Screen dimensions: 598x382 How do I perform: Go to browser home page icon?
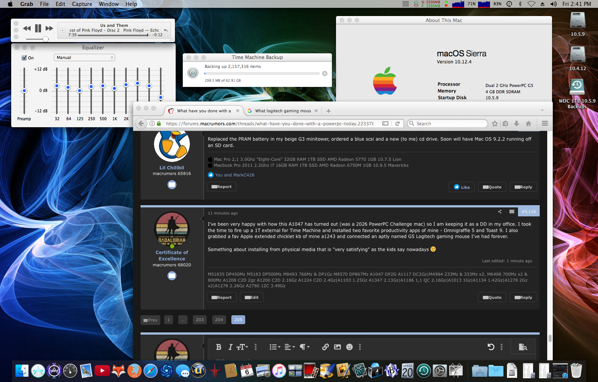pos(528,123)
